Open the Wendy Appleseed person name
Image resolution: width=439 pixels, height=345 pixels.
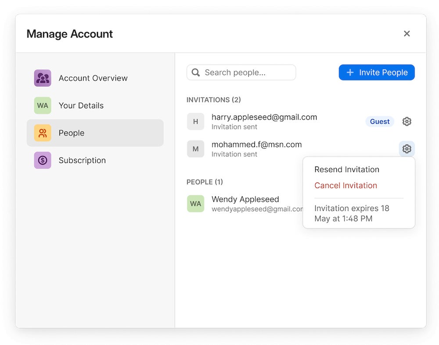[x=245, y=199]
